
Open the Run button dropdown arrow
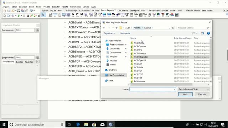(21, 16)
